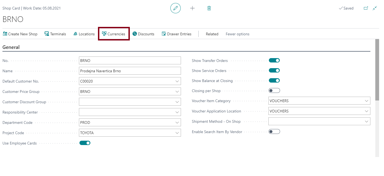Click the Drawer Entries icon
Viewport: 384px width, 176px height.
pyautogui.click(x=164, y=34)
